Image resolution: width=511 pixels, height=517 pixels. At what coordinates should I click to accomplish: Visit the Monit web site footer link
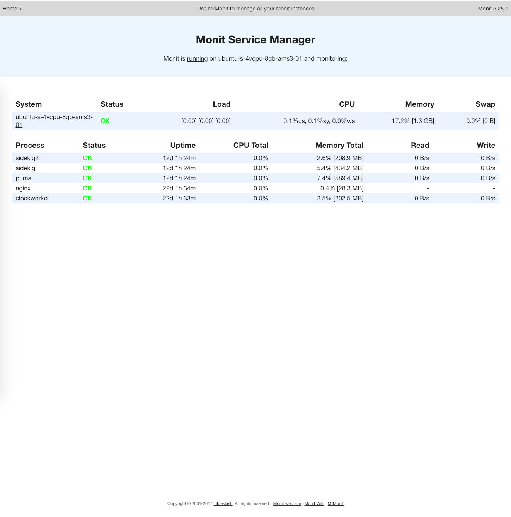pyautogui.click(x=287, y=503)
